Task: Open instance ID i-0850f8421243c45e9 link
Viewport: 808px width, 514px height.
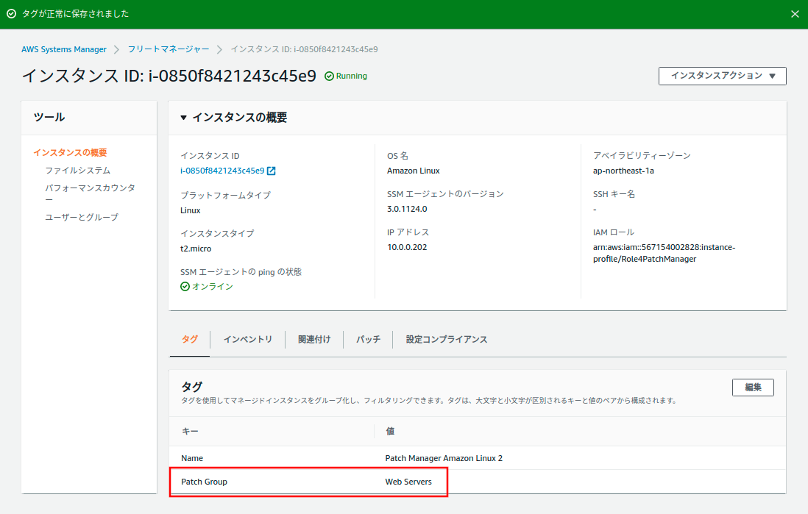Action: tap(222, 171)
